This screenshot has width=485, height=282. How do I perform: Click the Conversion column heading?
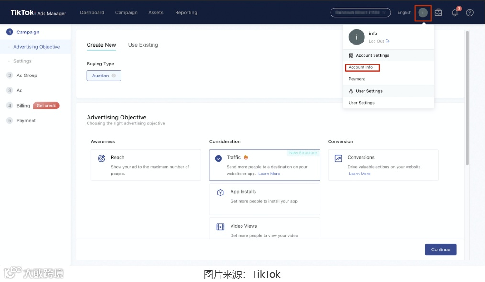point(340,141)
